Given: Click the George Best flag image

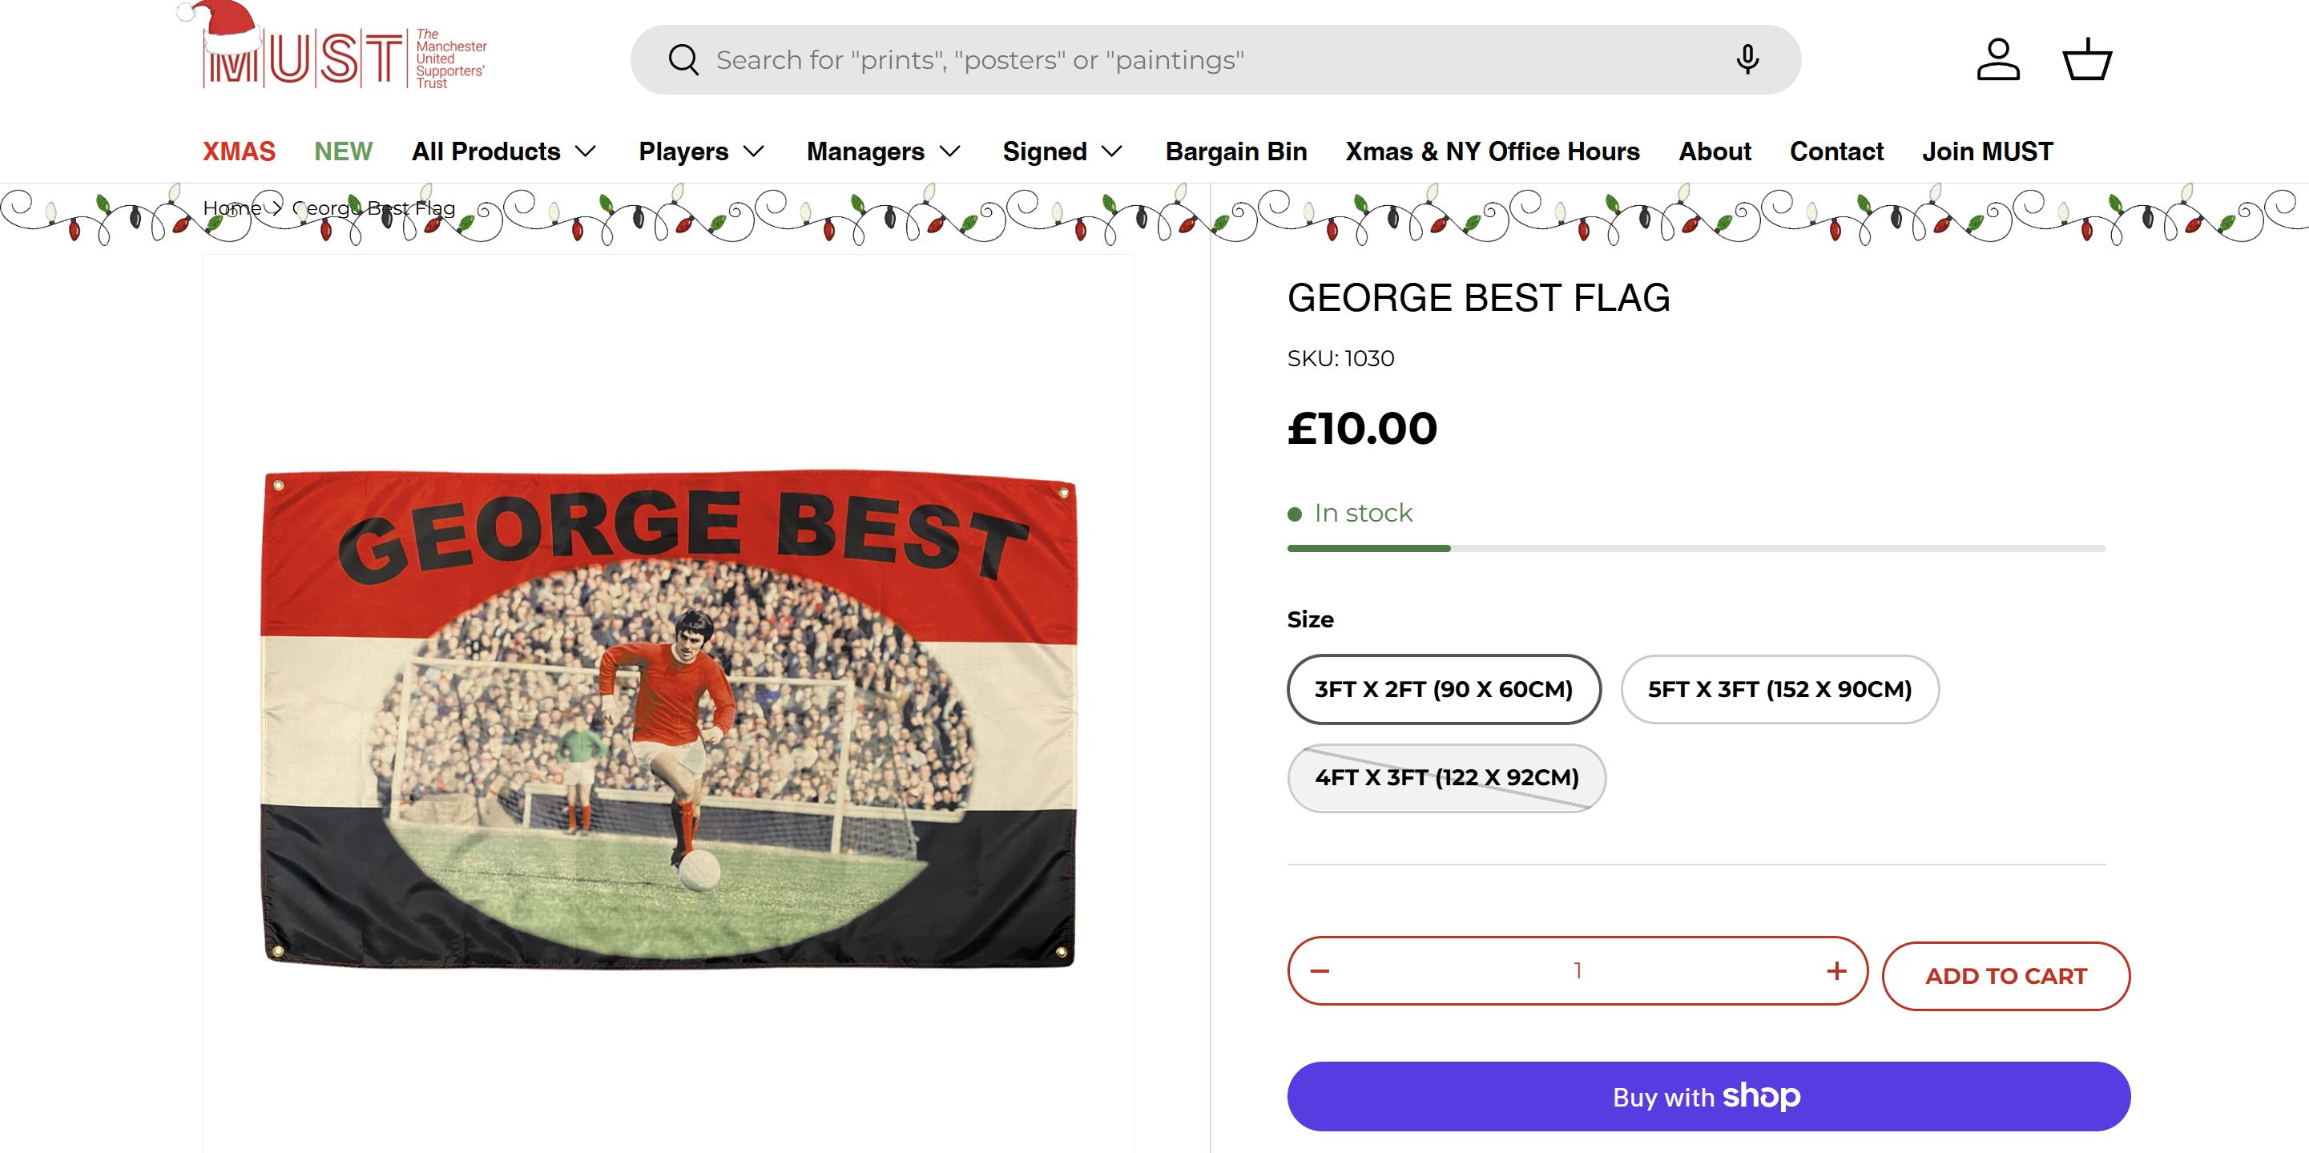Looking at the screenshot, I should (669, 717).
